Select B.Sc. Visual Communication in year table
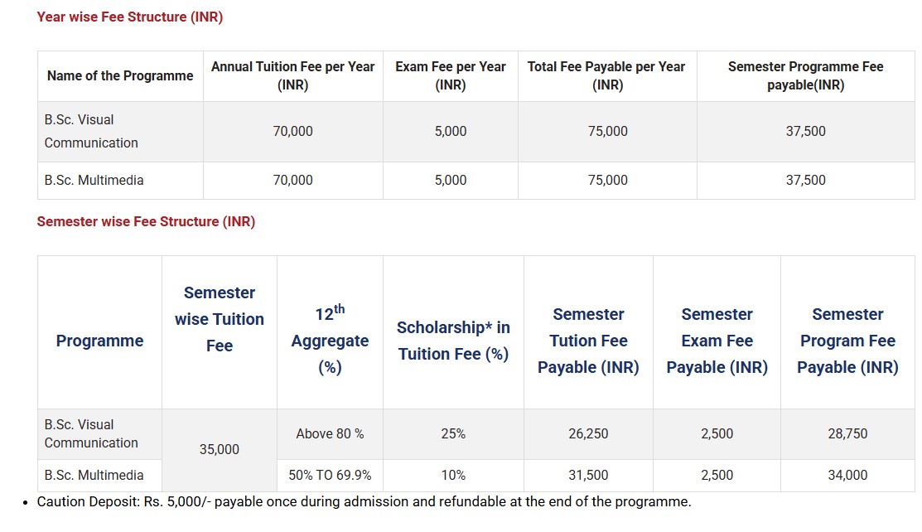 pyautogui.click(x=91, y=131)
